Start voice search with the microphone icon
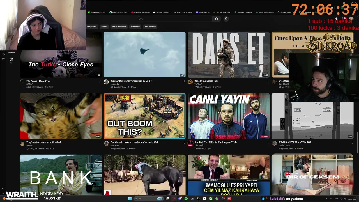Screen dimensions: 359x202 pyautogui.click(x=226, y=19)
